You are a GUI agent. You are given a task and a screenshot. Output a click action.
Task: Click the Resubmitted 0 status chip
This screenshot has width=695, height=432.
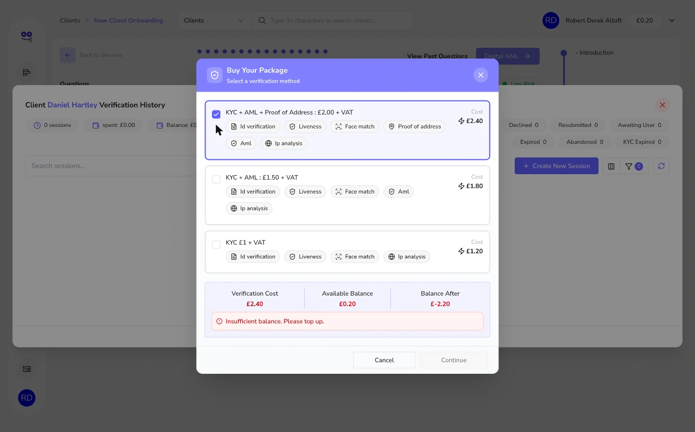(x=578, y=125)
